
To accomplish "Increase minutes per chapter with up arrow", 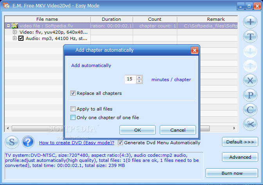I will [x=139, y=77].
